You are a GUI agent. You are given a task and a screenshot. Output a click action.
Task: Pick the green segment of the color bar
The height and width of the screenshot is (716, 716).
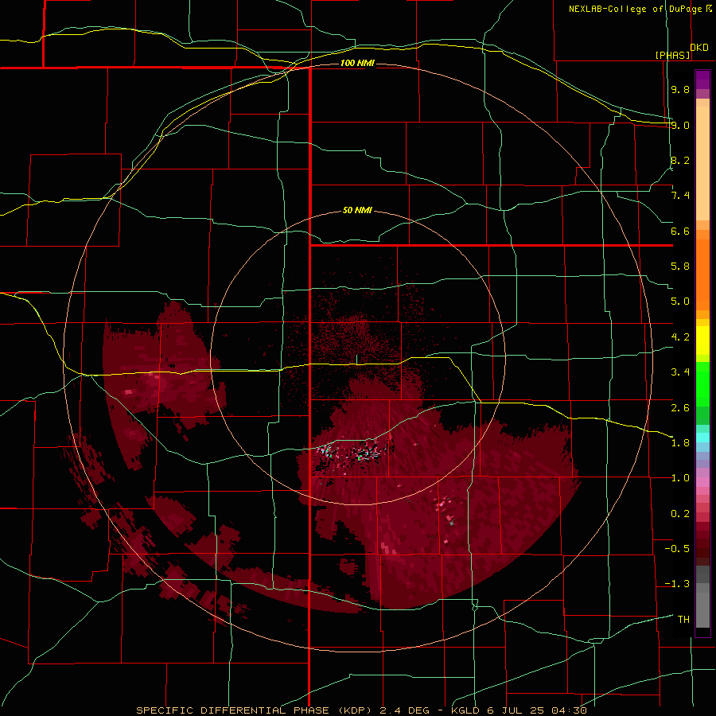coord(702,383)
